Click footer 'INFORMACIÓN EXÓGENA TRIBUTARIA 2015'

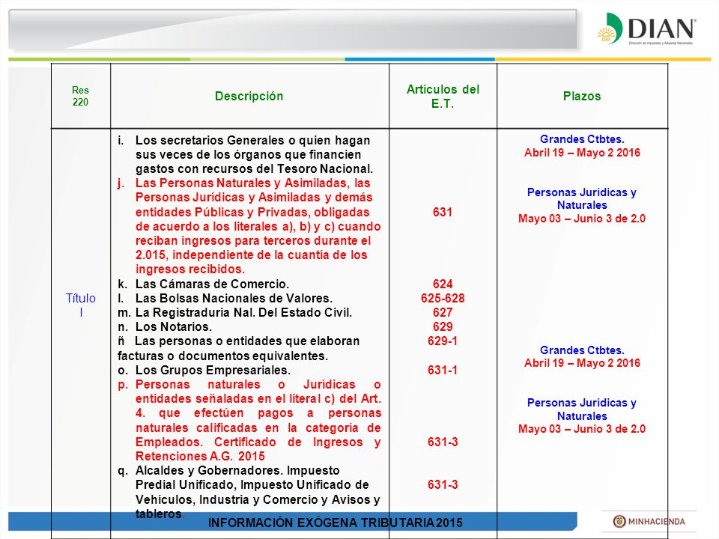point(336,523)
